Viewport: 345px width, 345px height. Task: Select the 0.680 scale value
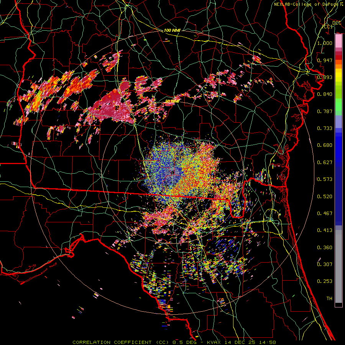pos(325,145)
